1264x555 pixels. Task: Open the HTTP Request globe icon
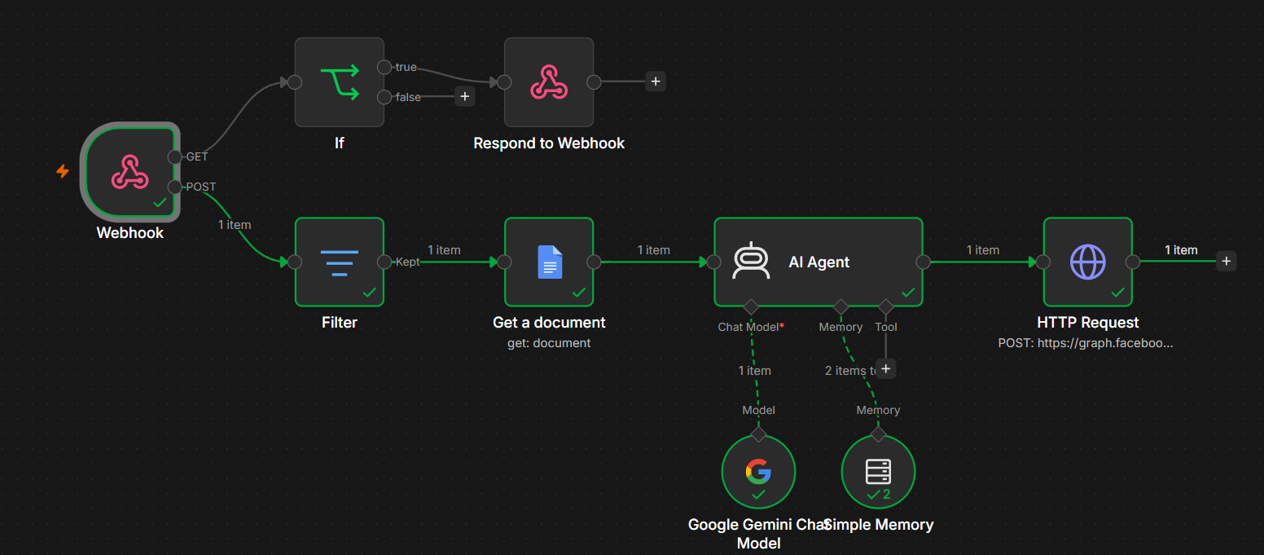[1088, 262]
